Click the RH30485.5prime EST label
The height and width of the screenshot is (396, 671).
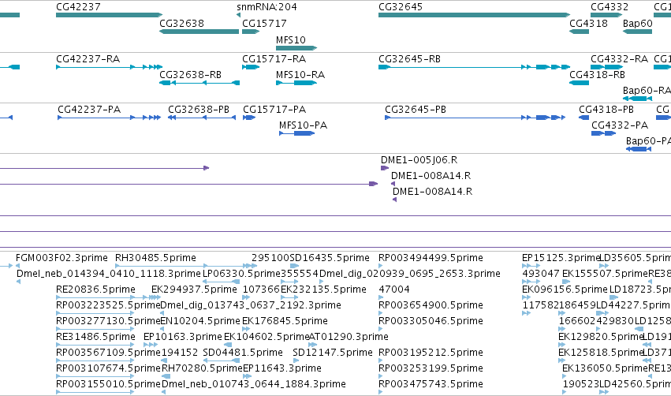tap(155, 258)
